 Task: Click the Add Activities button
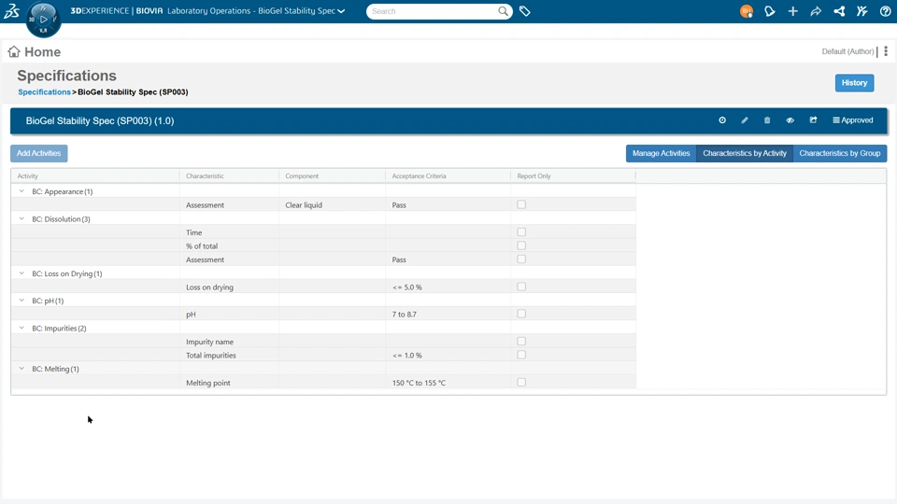coord(39,153)
